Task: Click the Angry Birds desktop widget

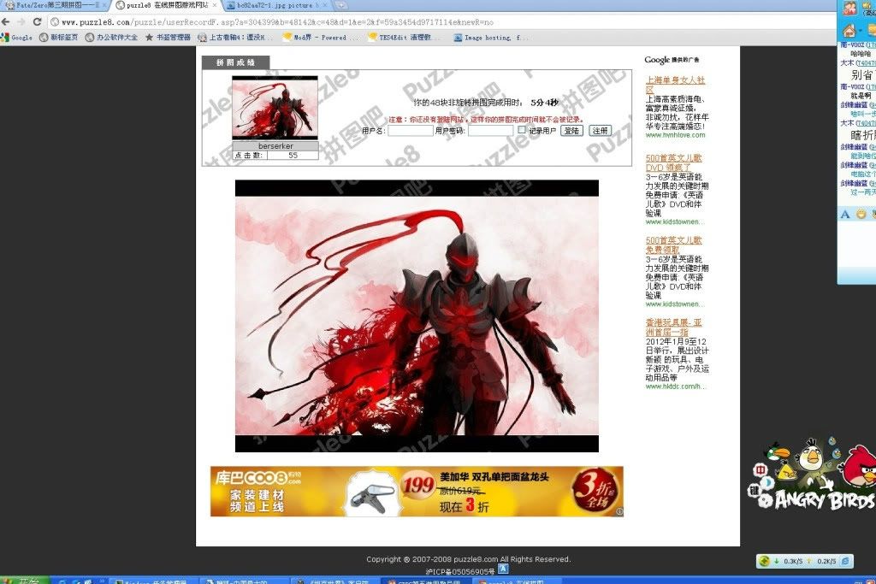Action: pyautogui.click(x=813, y=474)
